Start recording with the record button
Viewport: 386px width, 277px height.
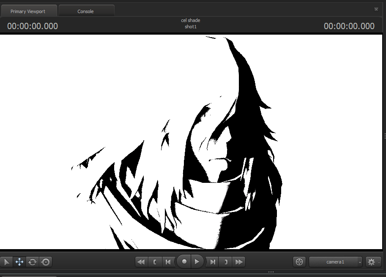[x=184, y=261]
